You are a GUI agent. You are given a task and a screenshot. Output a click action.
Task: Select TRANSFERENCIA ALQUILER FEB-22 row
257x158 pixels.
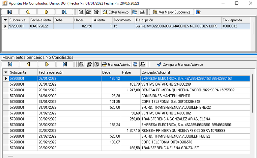click(x=126, y=136)
